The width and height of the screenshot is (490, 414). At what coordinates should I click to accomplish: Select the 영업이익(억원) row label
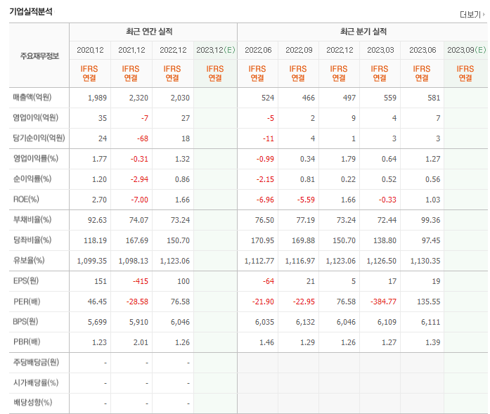[x=36, y=118]
